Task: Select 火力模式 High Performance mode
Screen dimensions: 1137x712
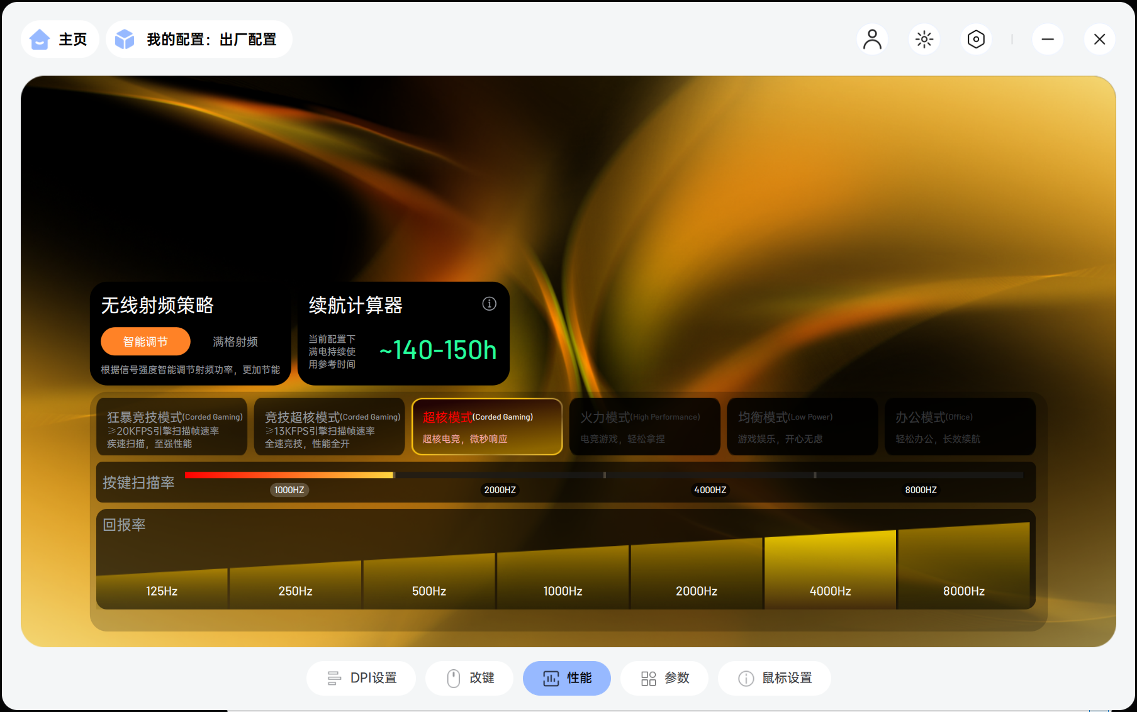Action: 645,426
